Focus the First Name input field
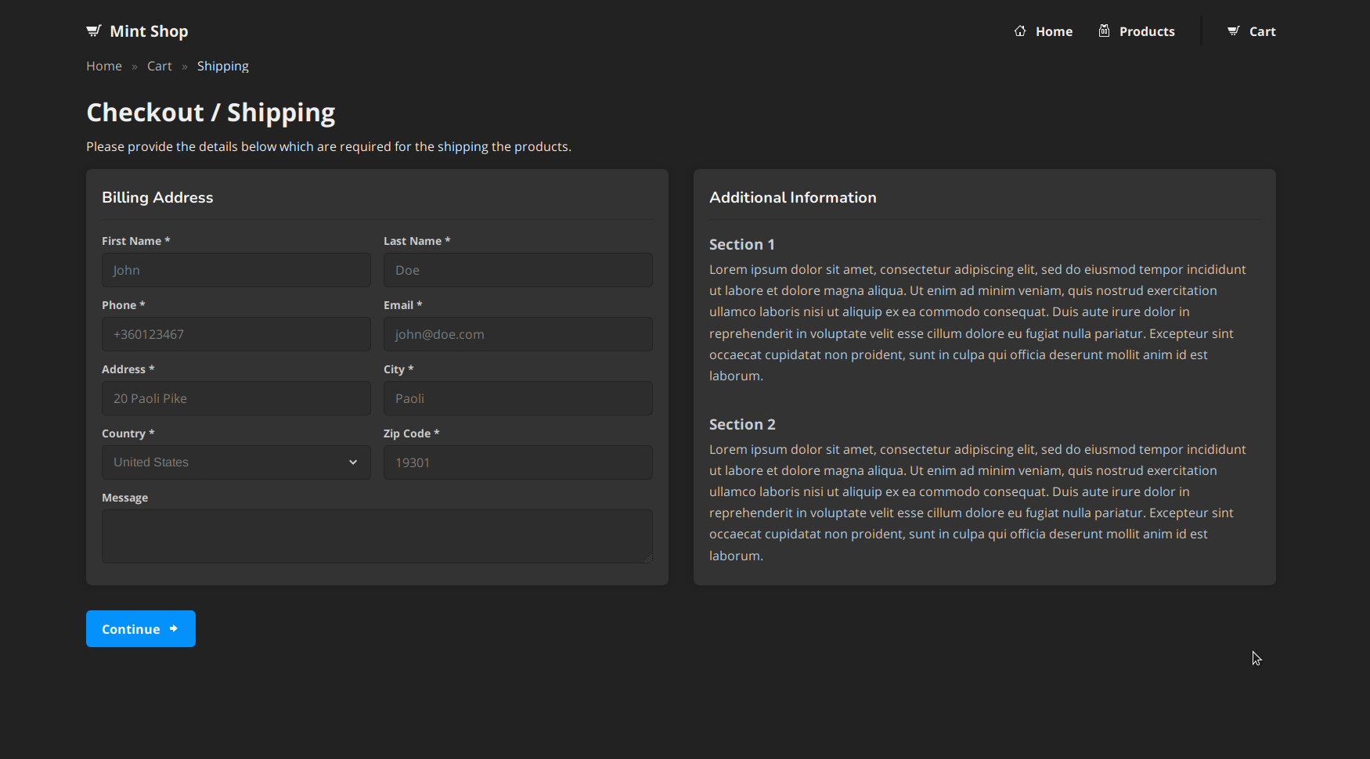This screenshot has height=759, width=1370. tap(236, 269)
